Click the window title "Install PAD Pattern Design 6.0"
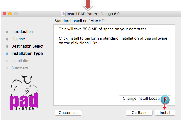Viewport: 182px width, 121px height. (x=93, y=14)
